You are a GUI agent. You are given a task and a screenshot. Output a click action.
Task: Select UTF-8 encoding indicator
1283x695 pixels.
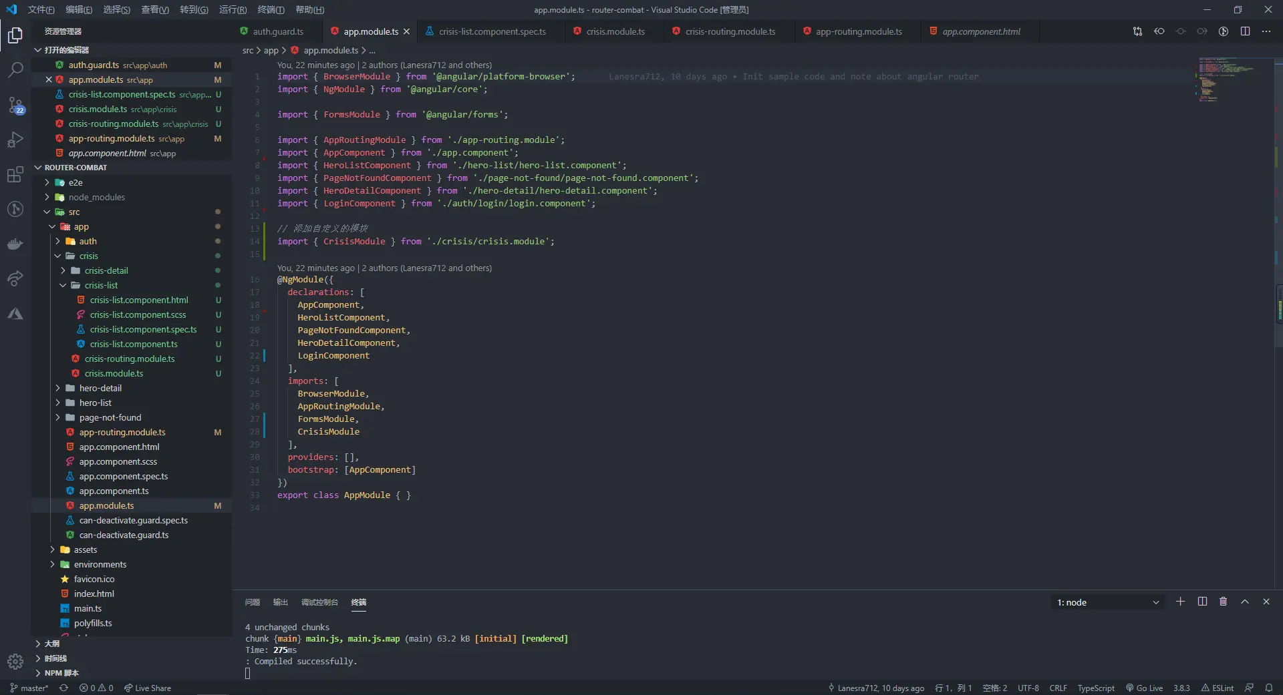(1028, 688)
